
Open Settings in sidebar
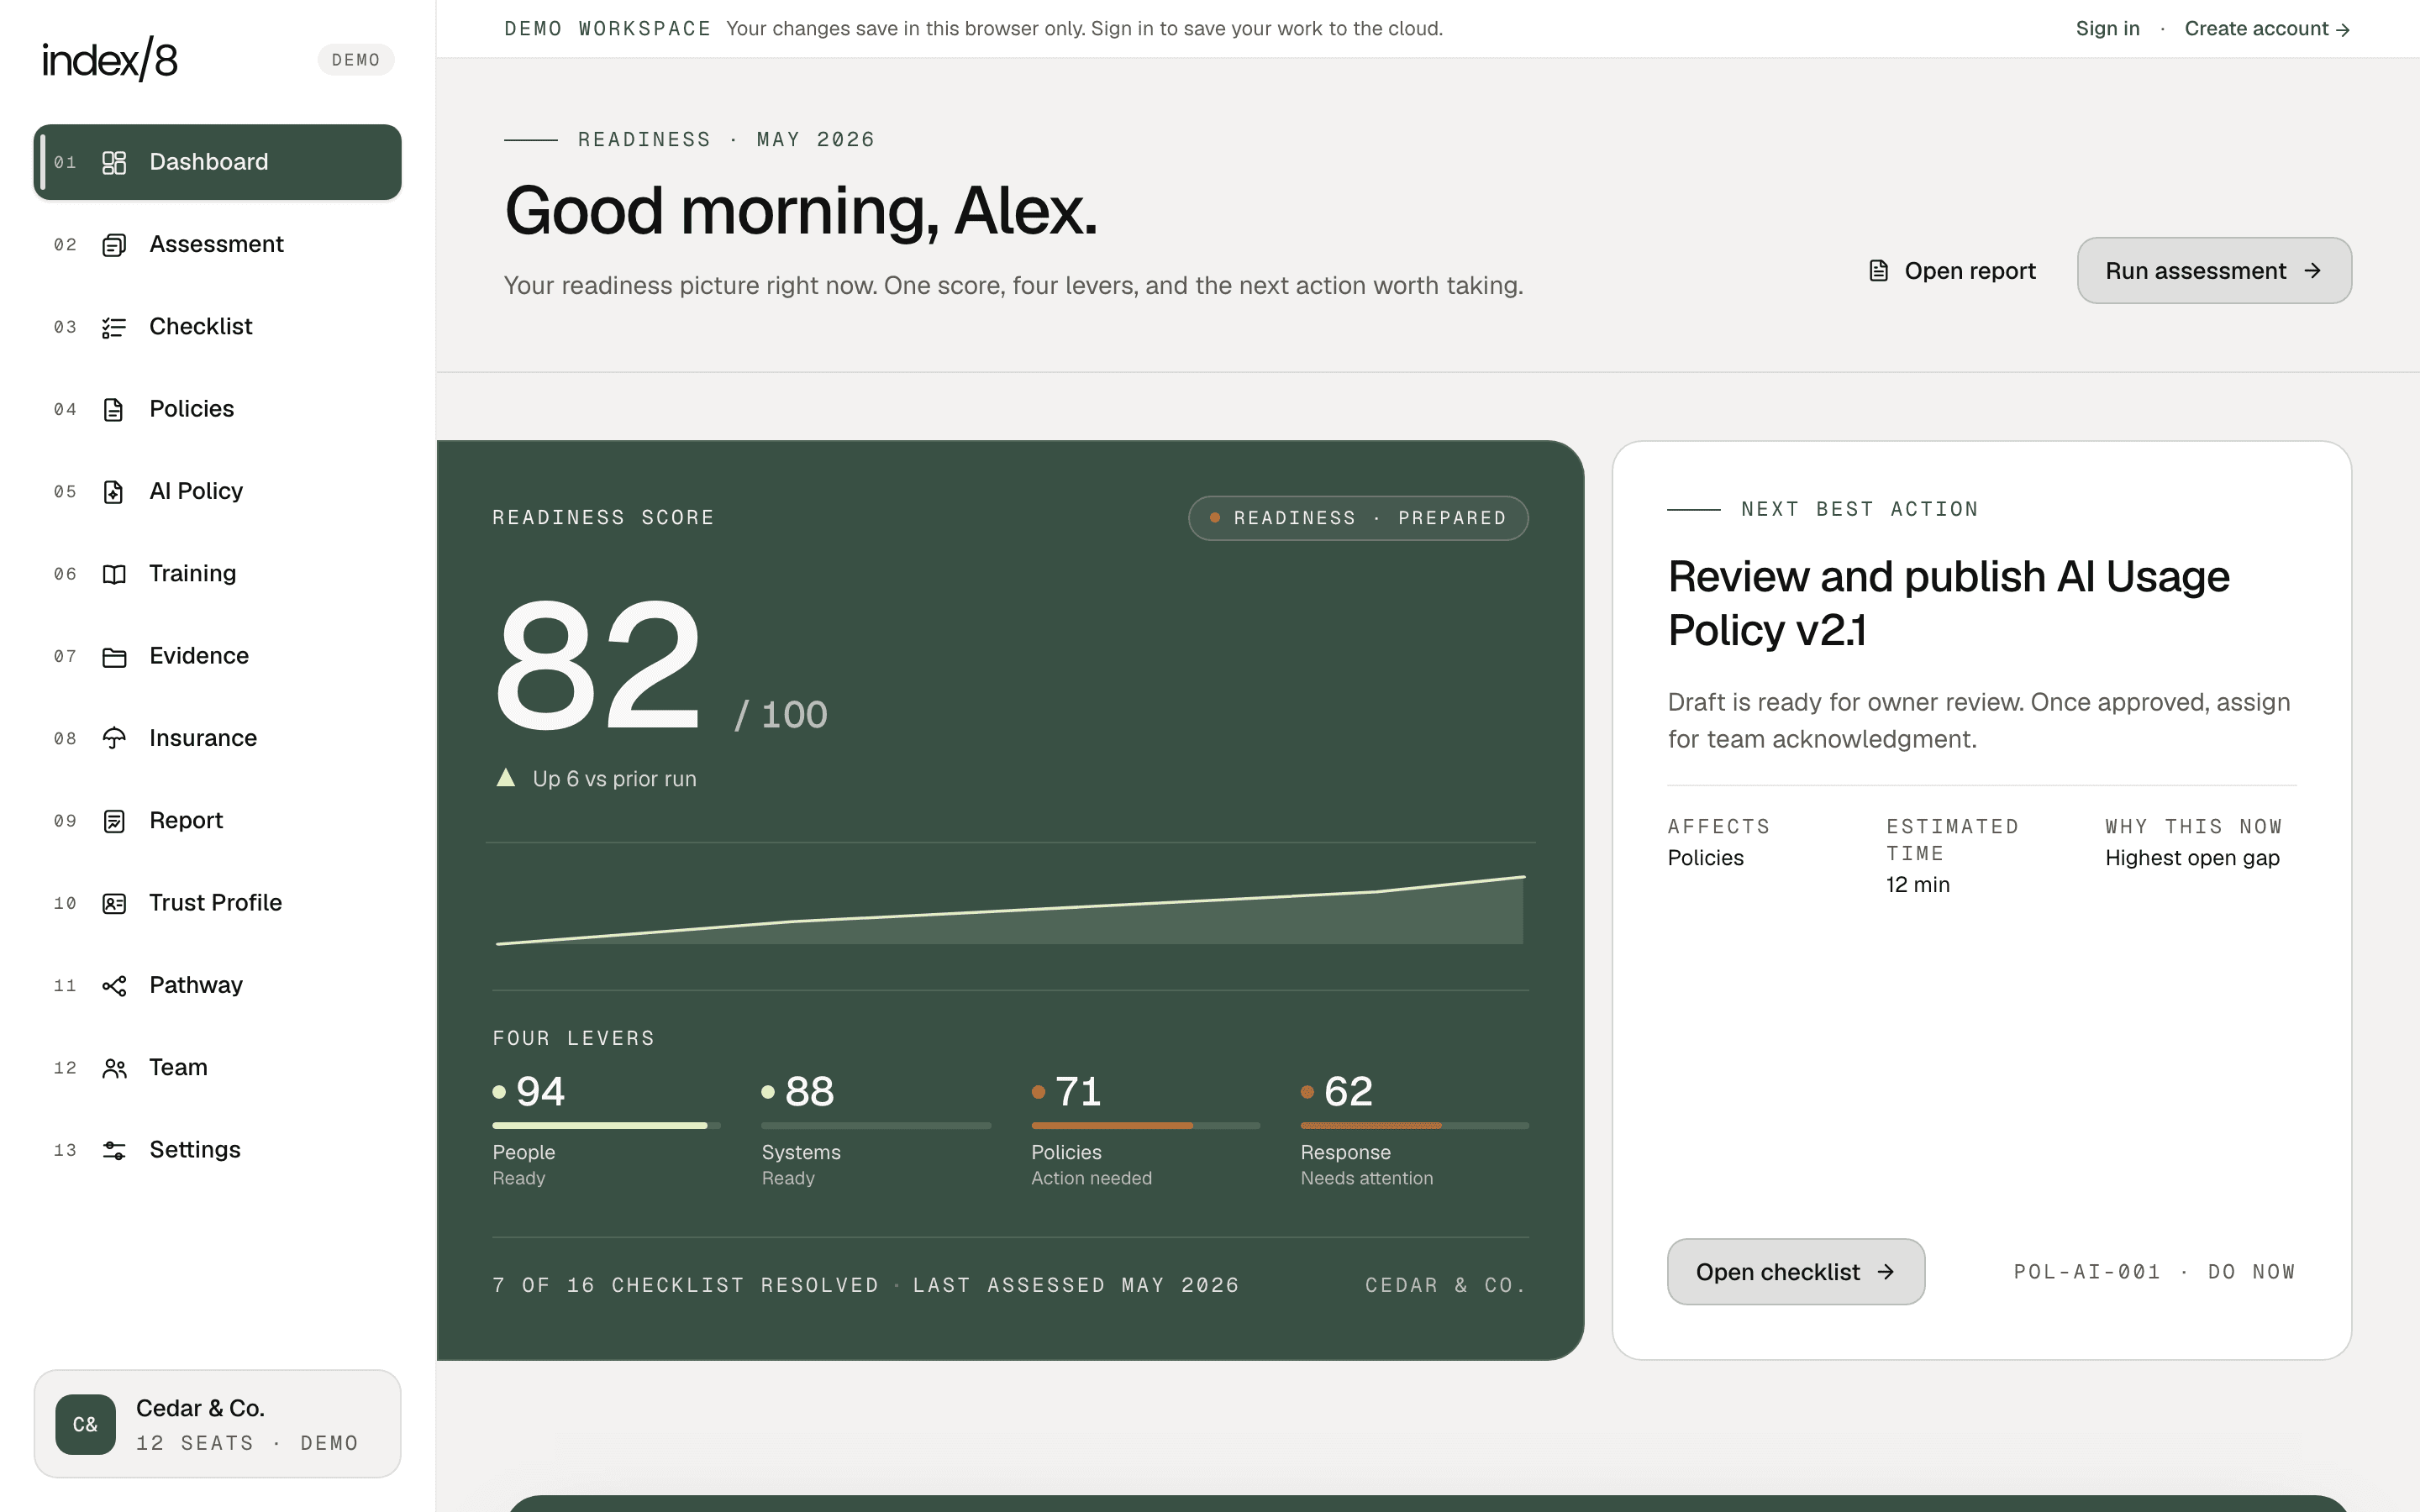click(217, 1150)
